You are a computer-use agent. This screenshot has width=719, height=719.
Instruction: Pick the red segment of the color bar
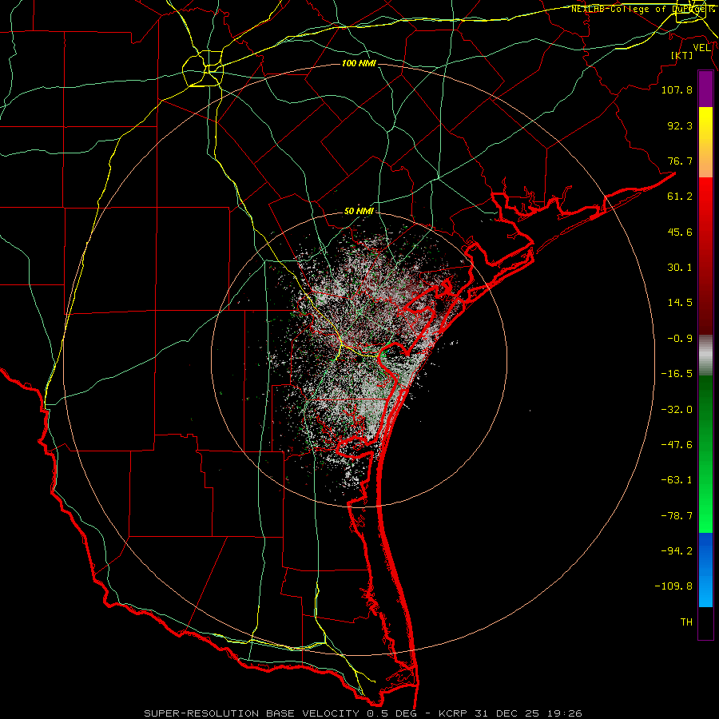tap(705, 256)
